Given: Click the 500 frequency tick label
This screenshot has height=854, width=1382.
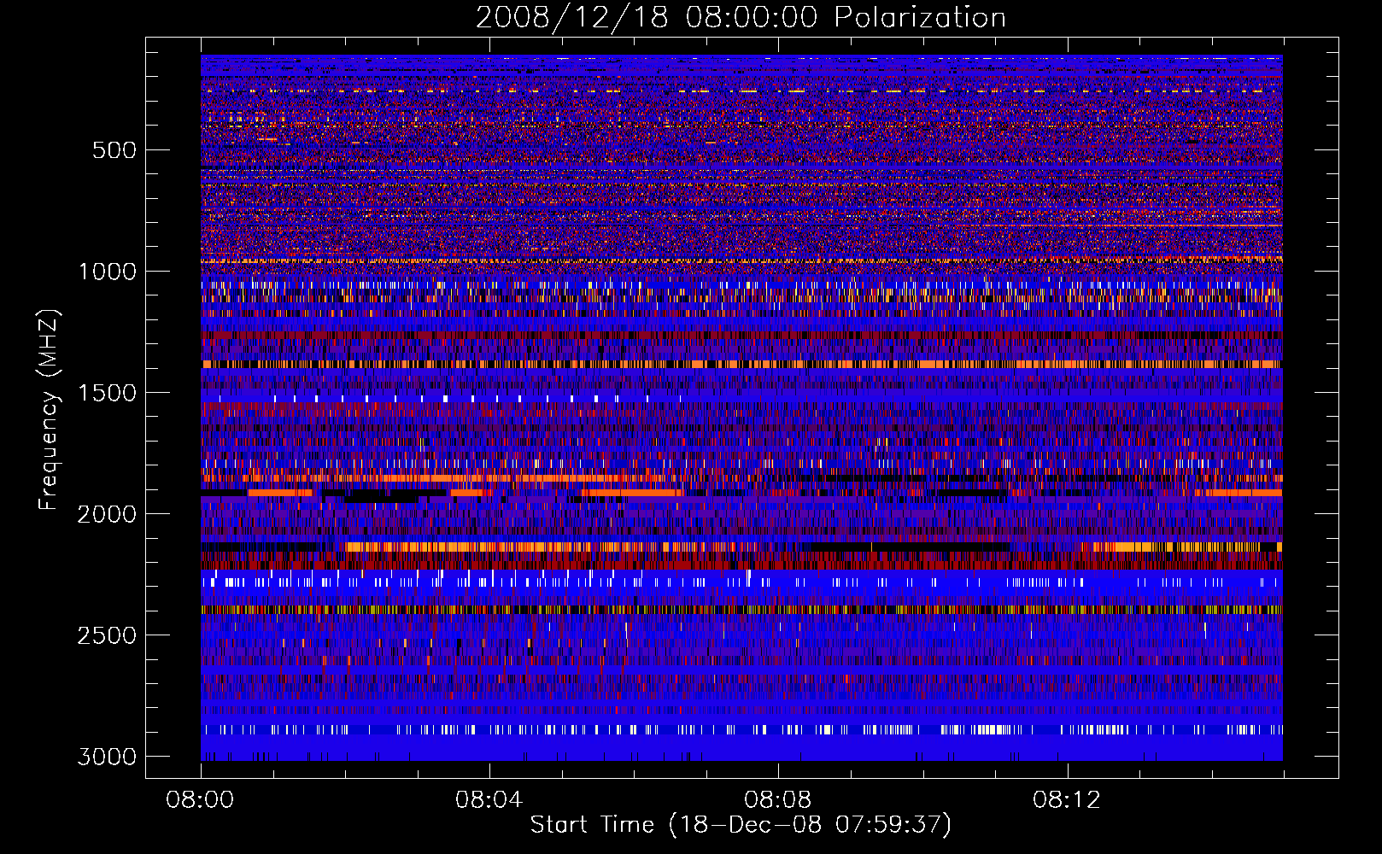Looking at the screenshot, I should point(114,150).
